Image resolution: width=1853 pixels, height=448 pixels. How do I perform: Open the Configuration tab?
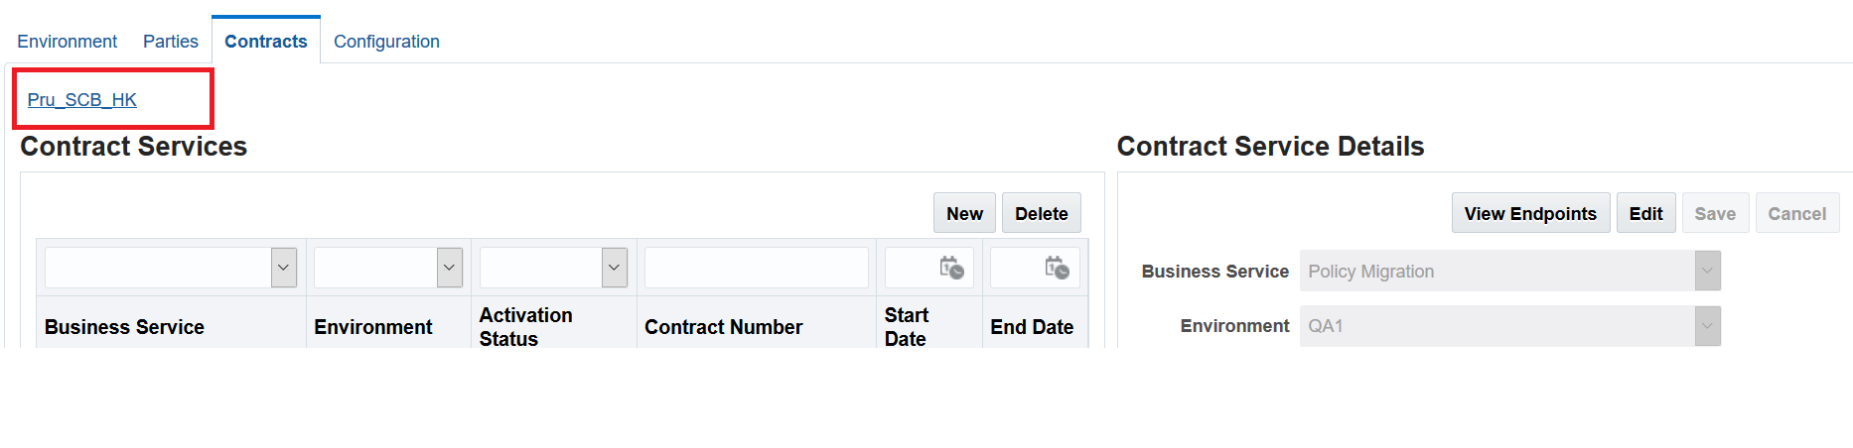click(386, 42)
